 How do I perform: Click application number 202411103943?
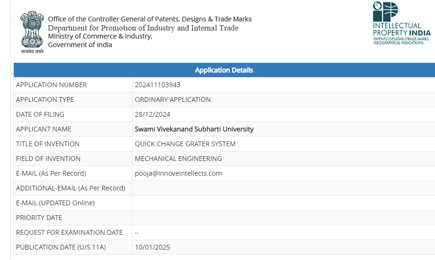tap(157, 85)
